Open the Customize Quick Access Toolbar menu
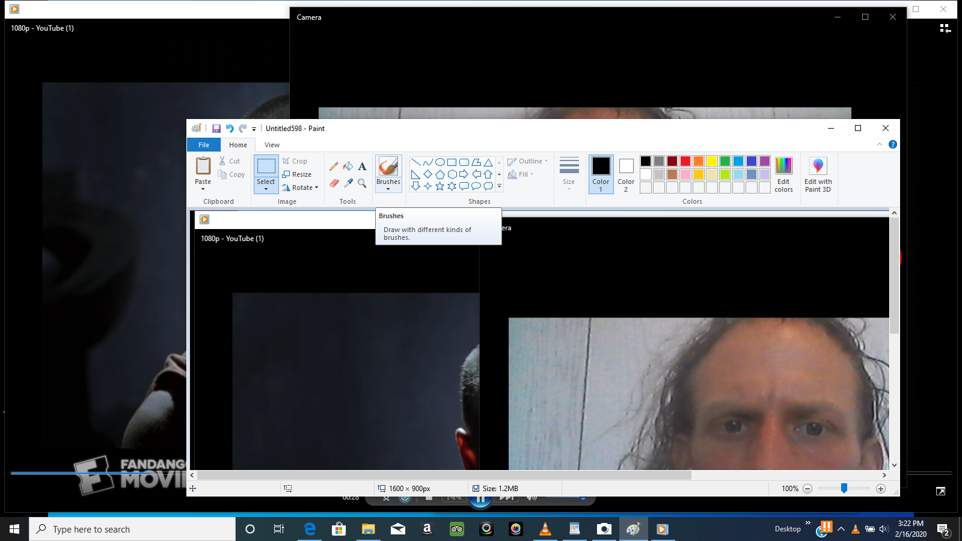The height and width of the screenshot is (541, 962). click(254, 129)
